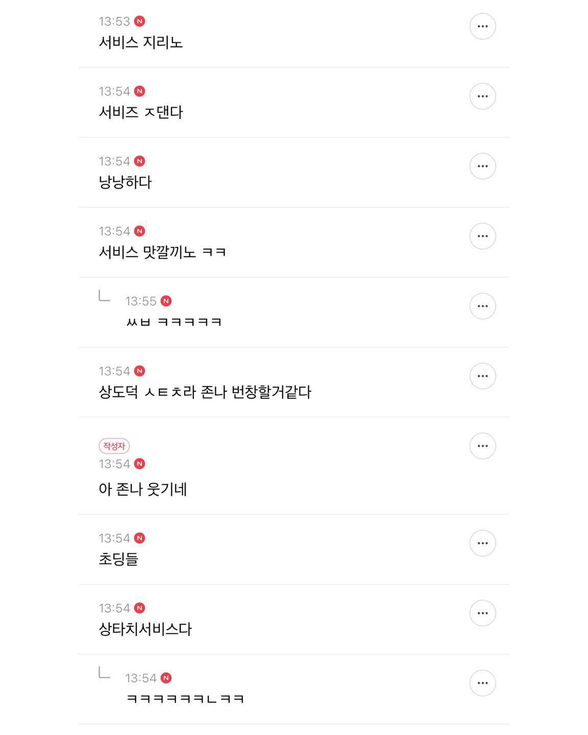Click the '초딩들' comment text
The height and width of the screenshot is (735, 588).
[x=118, y=559]
